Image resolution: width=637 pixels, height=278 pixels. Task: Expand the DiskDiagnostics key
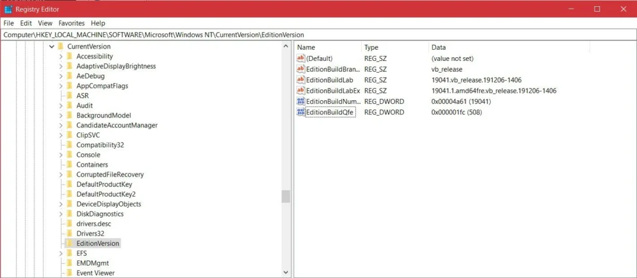click(x=60, y=214)
